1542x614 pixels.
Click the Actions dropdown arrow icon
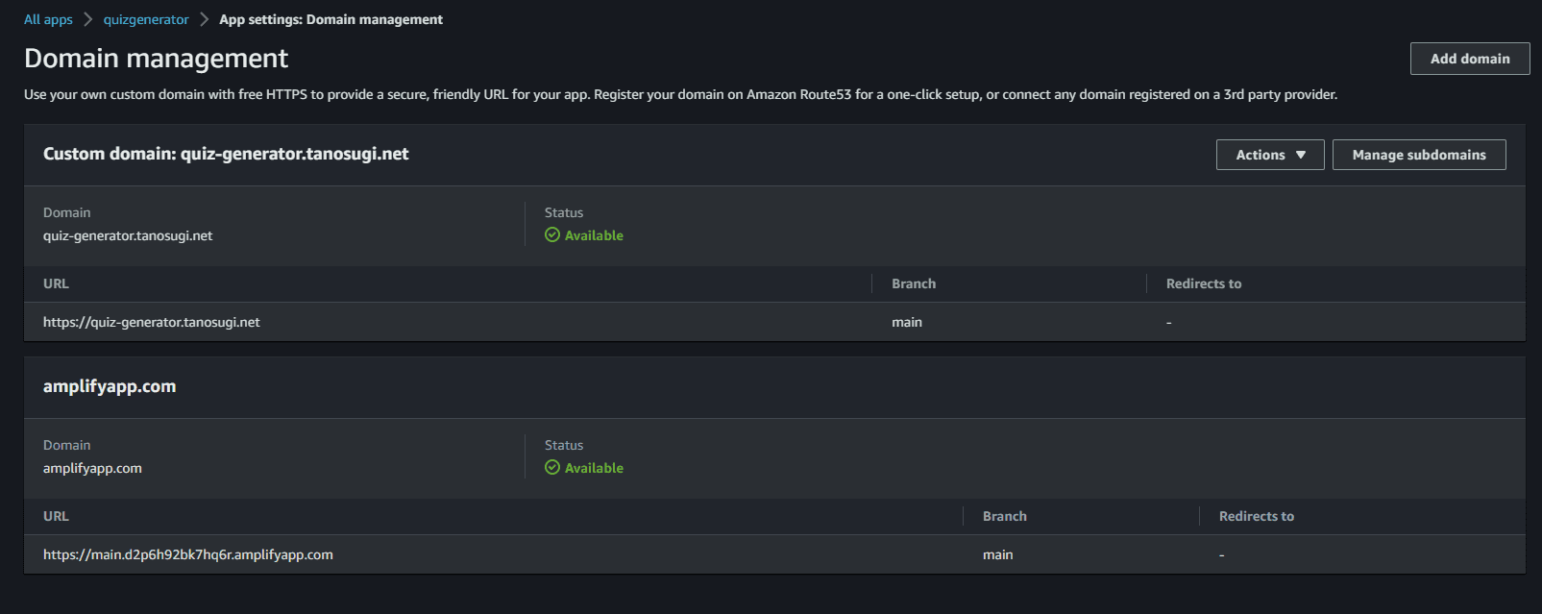pyautogui.click(x=1301, y=155)
